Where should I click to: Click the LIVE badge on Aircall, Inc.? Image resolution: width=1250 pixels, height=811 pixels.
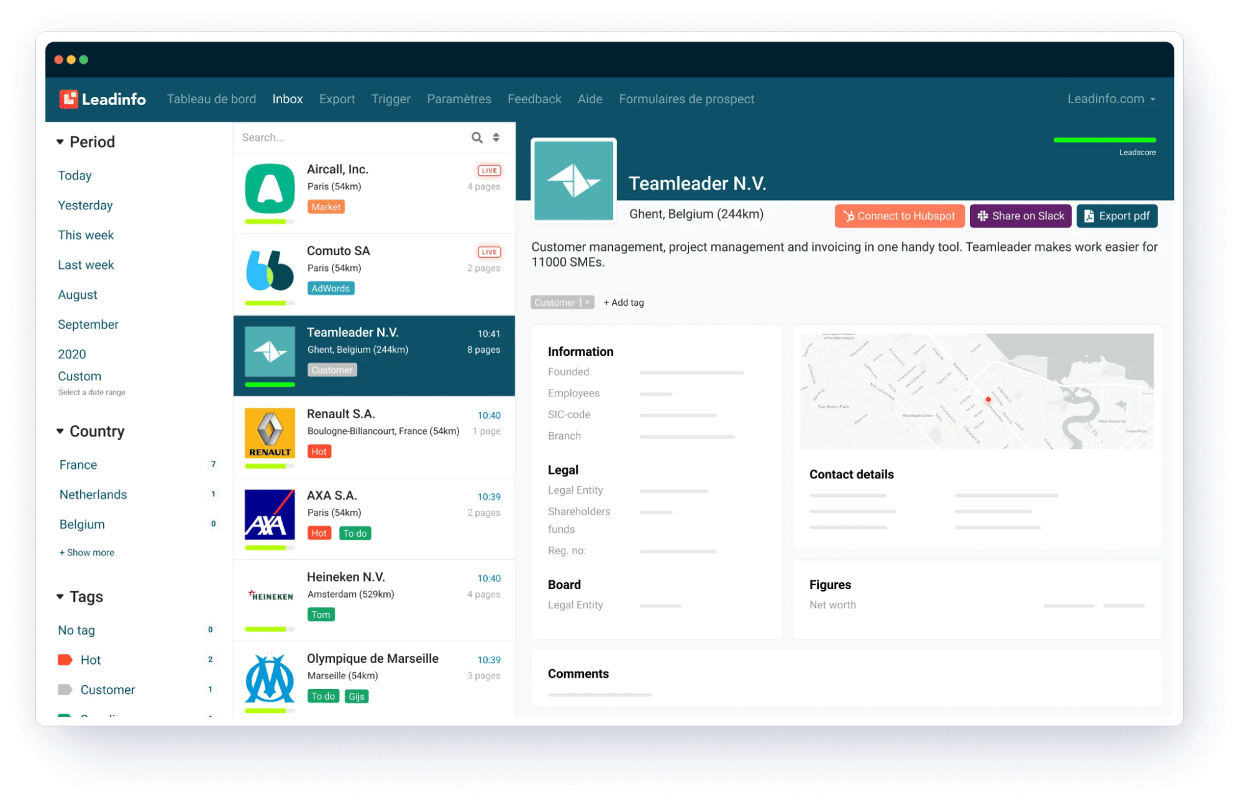(488, 170)
